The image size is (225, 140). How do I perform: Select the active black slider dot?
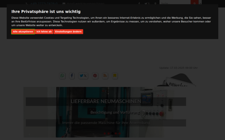[112, 133]
